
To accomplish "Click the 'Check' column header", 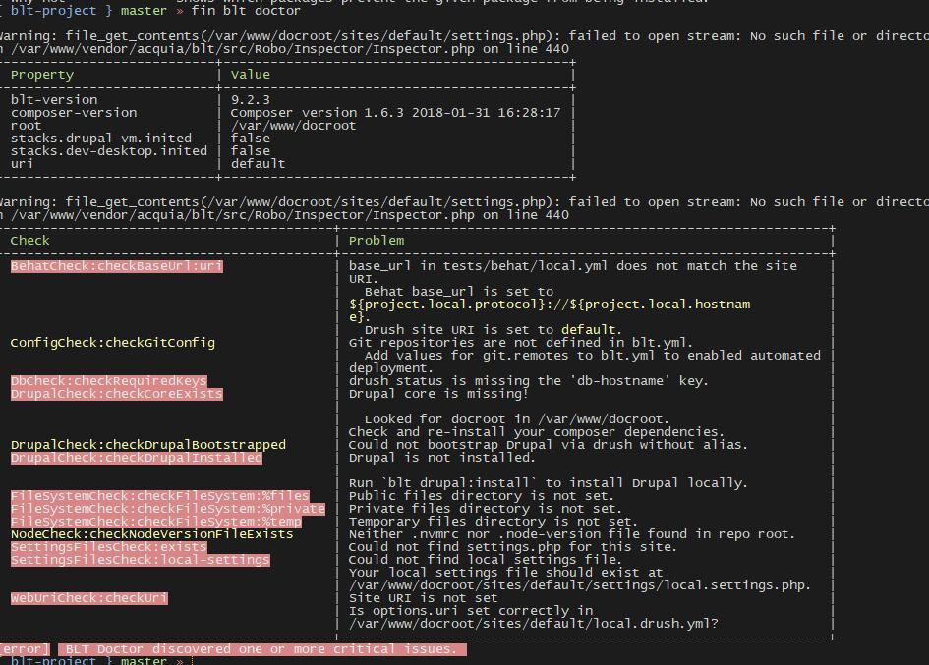I will coord(29,240).
